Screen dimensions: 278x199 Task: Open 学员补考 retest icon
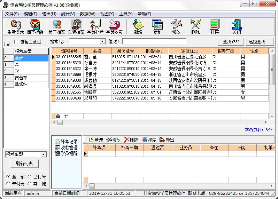click(x=95, y=27)
